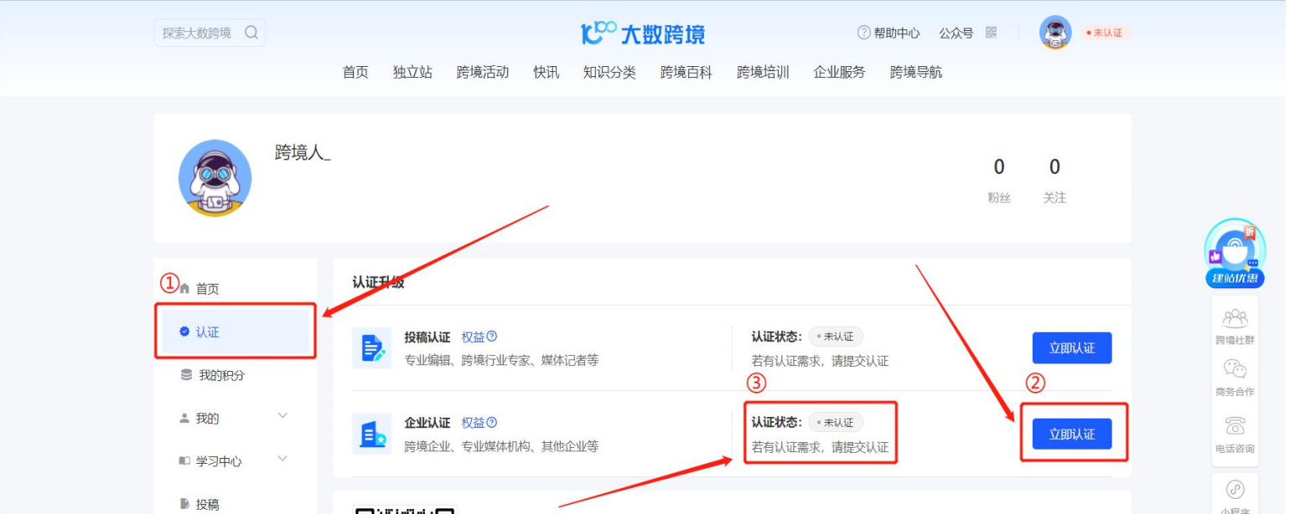Image resolution: width=1295 pixels, height=514 pixels.
Task: Click the sidebar home icon
Action: point(185,288)
